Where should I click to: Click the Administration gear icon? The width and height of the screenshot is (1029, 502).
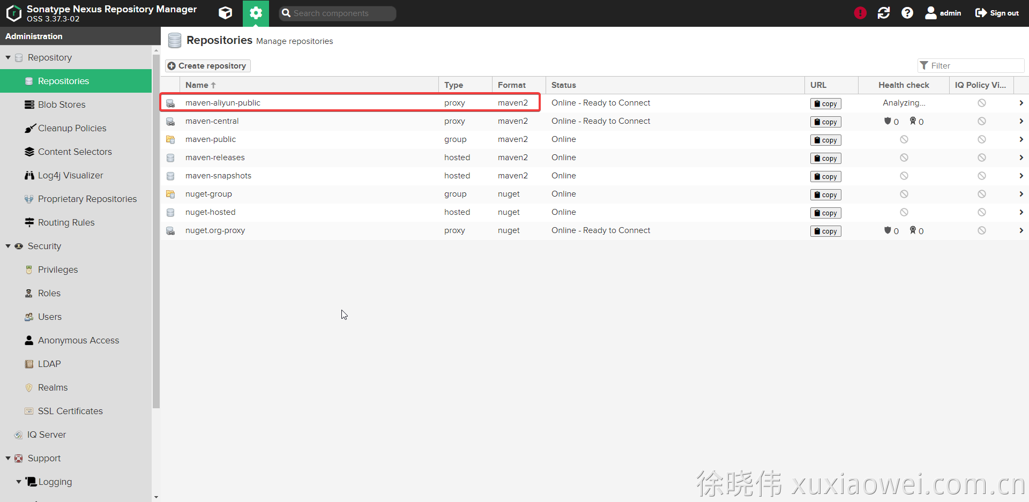coord(256,13)
